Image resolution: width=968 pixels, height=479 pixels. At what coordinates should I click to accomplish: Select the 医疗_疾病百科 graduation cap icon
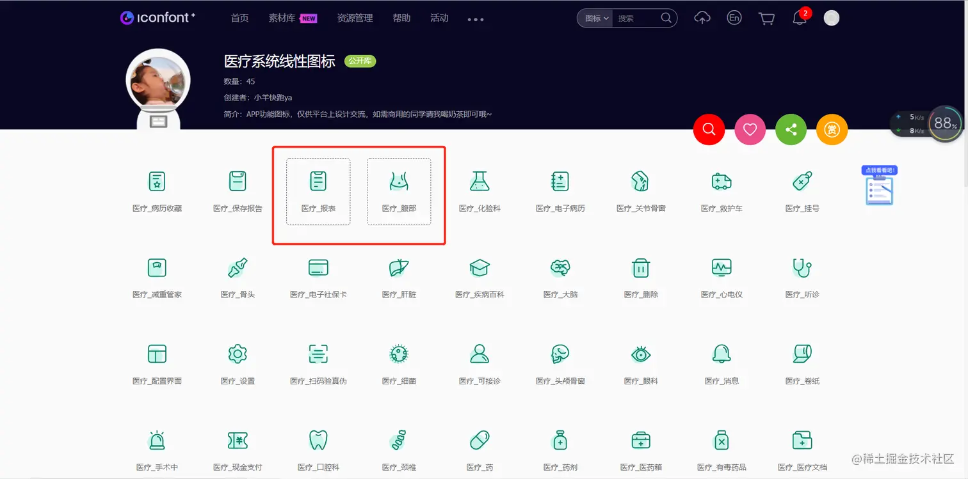(x=480, y=268)
